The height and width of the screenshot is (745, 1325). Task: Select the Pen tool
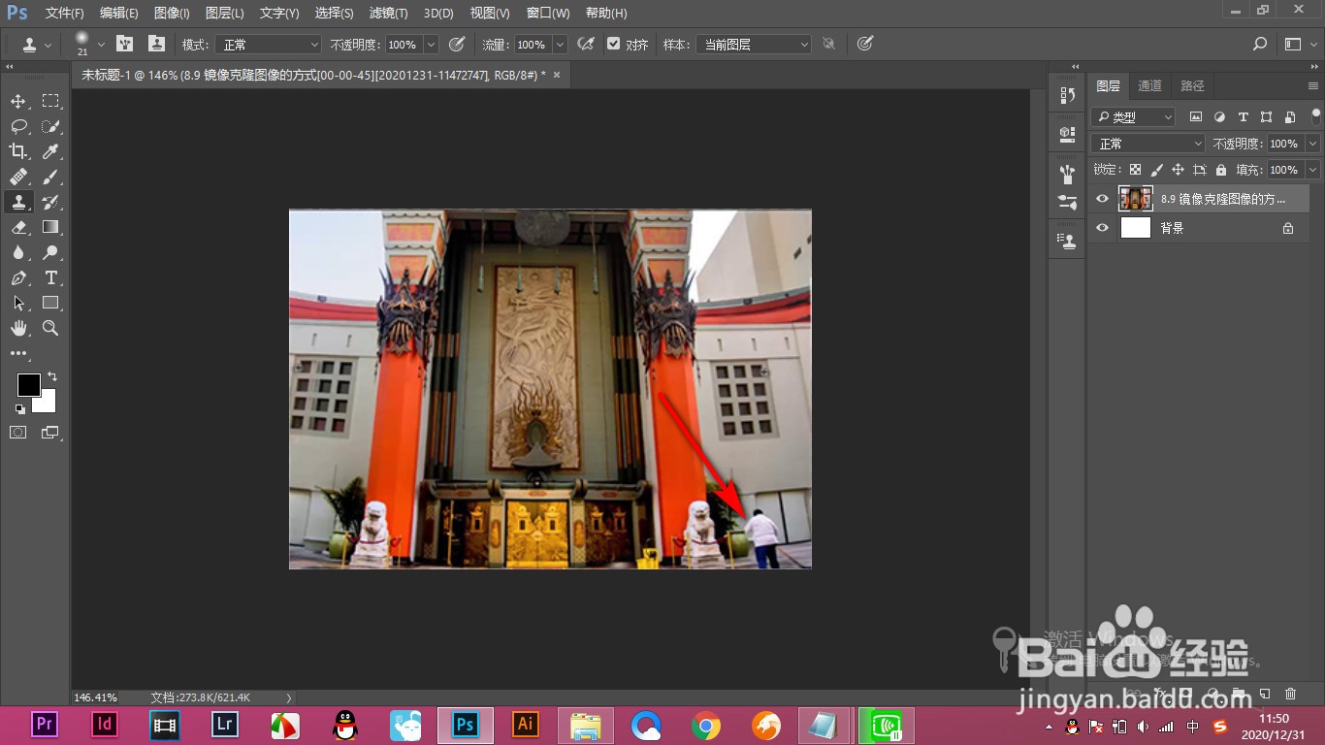point(18,277)
